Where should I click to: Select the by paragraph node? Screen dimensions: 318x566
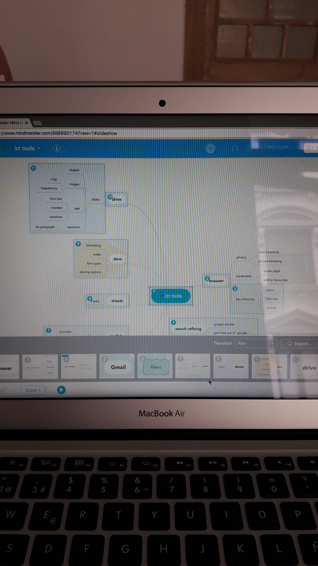[45, 227]
